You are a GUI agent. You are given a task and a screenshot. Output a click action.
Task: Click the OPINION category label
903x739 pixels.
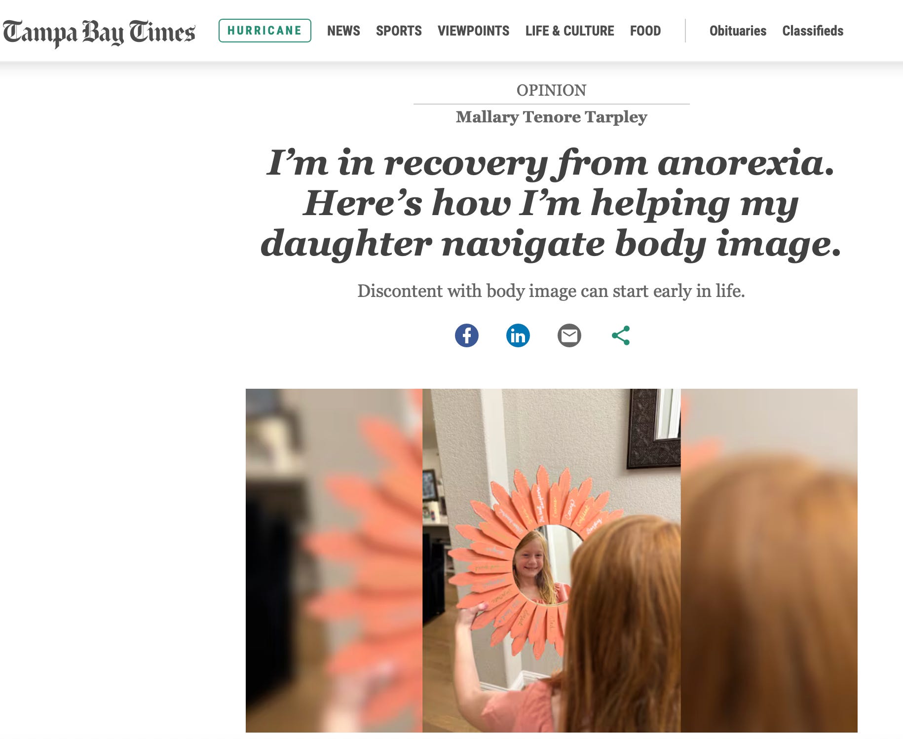[551, 90]
